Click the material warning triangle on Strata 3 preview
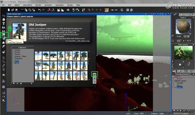The width and height of the screenshot is (195, 115). 188,21
